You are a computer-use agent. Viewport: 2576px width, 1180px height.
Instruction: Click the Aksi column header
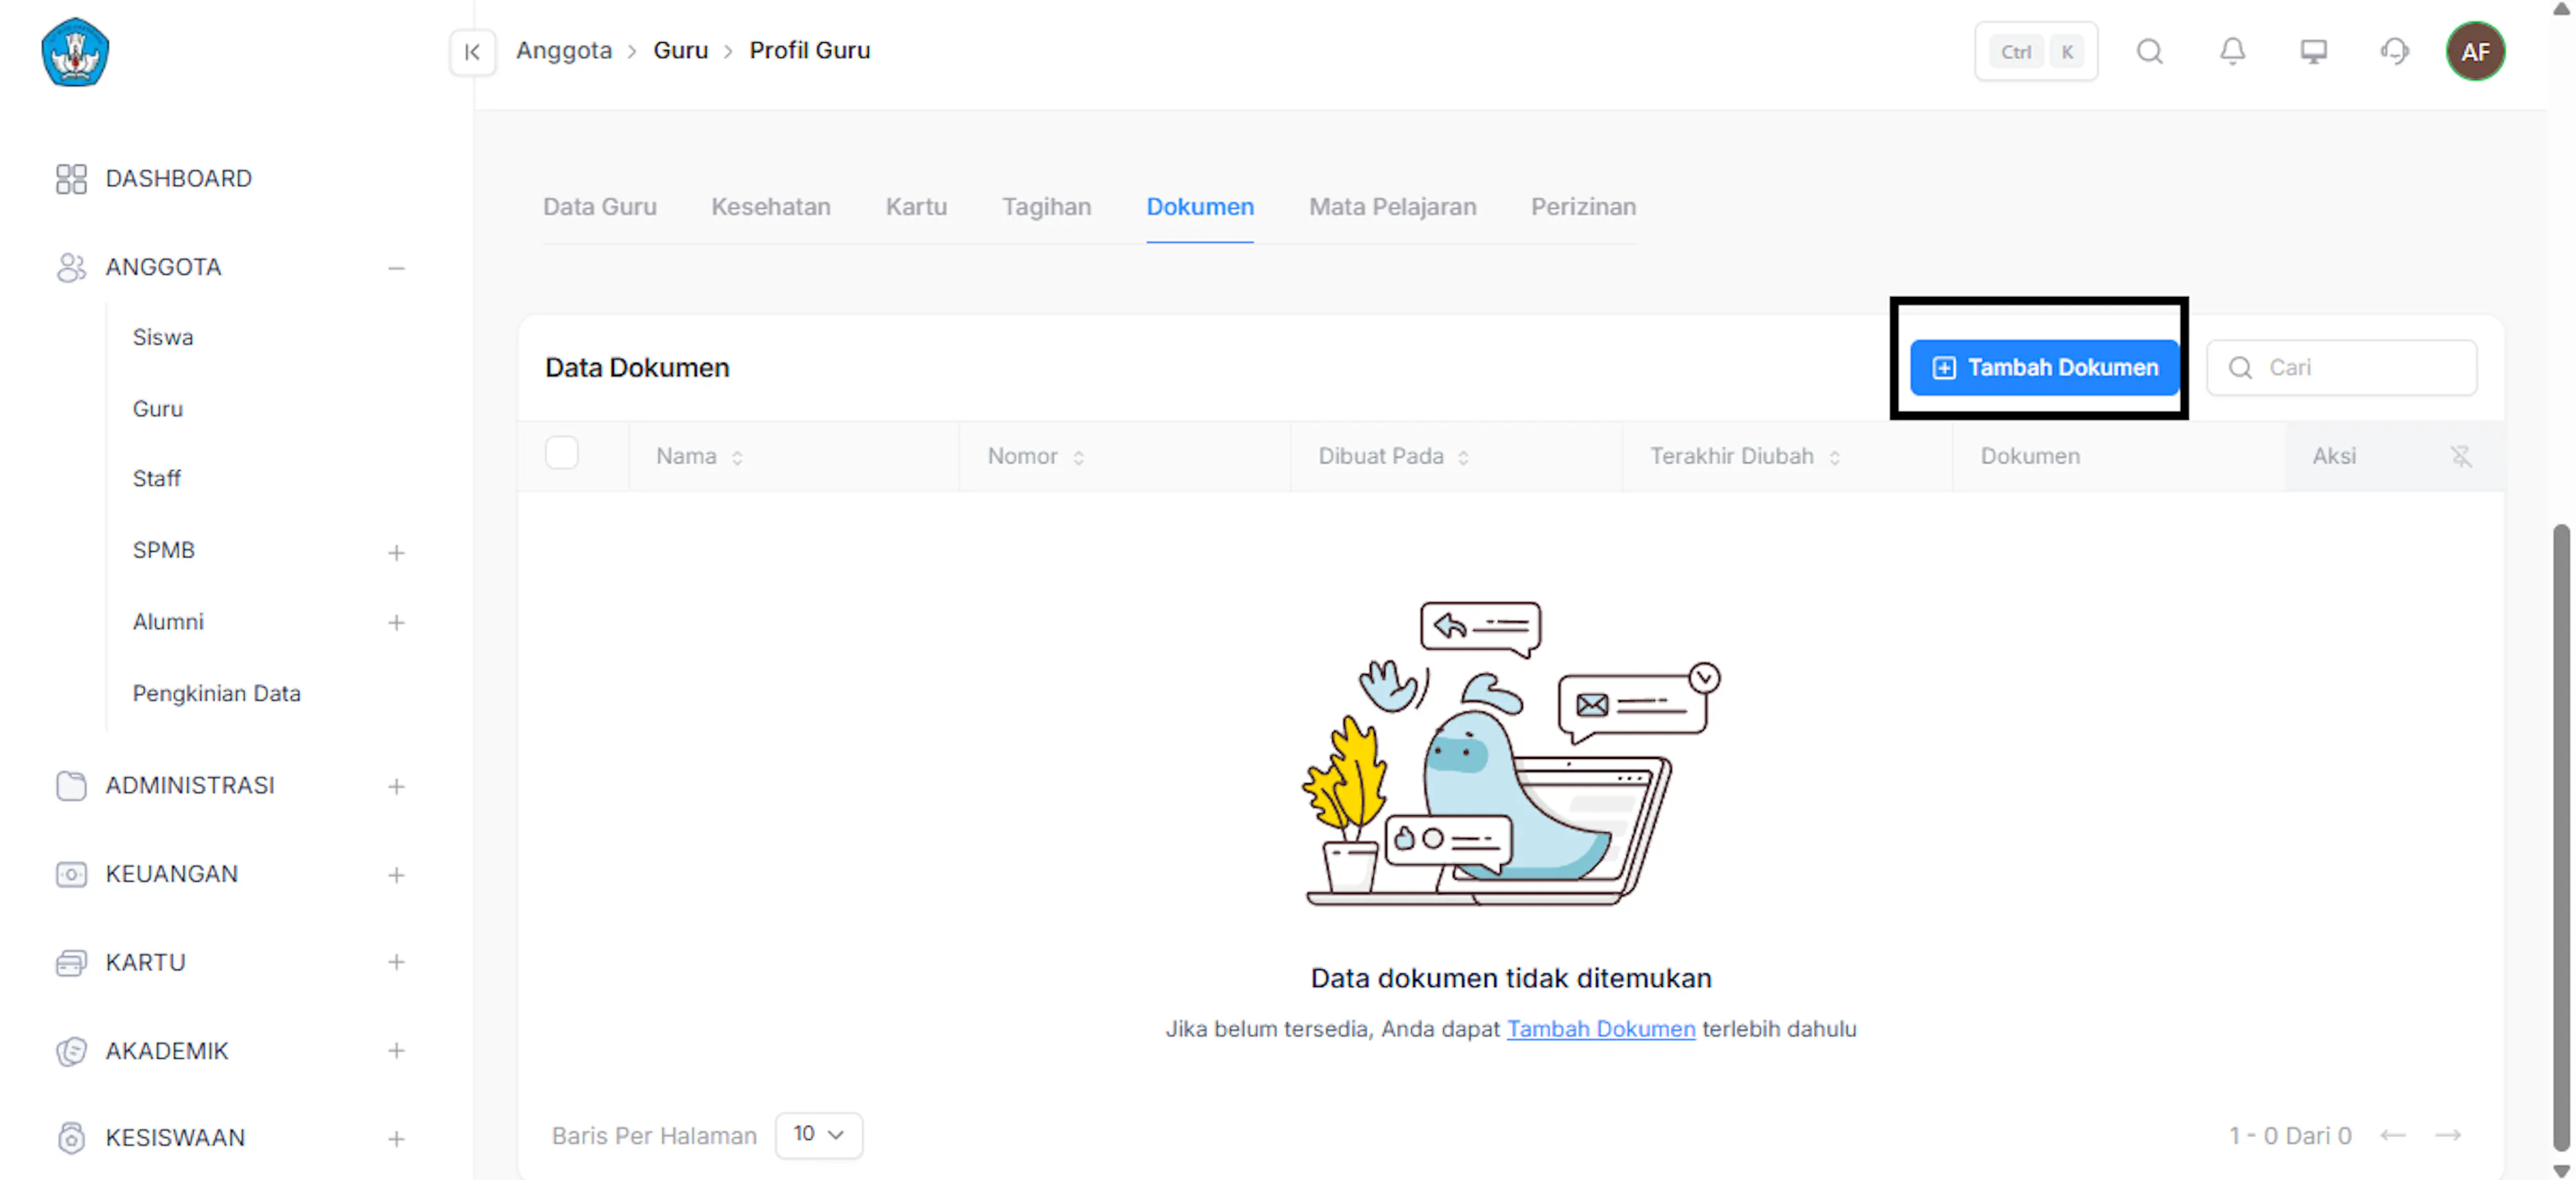(x=2334, y=457)
